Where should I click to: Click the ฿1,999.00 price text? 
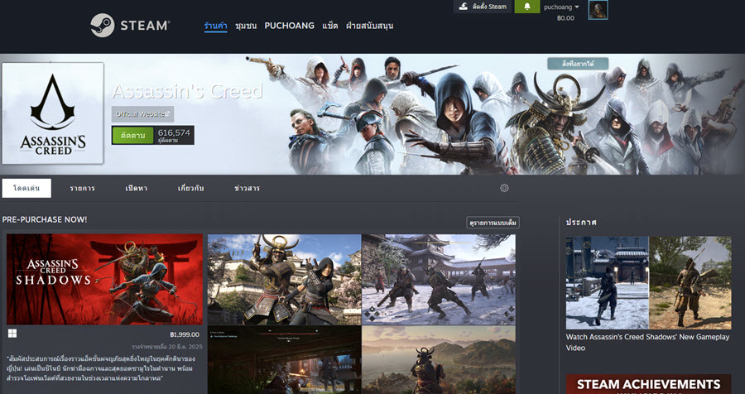(x=185, y=334)
